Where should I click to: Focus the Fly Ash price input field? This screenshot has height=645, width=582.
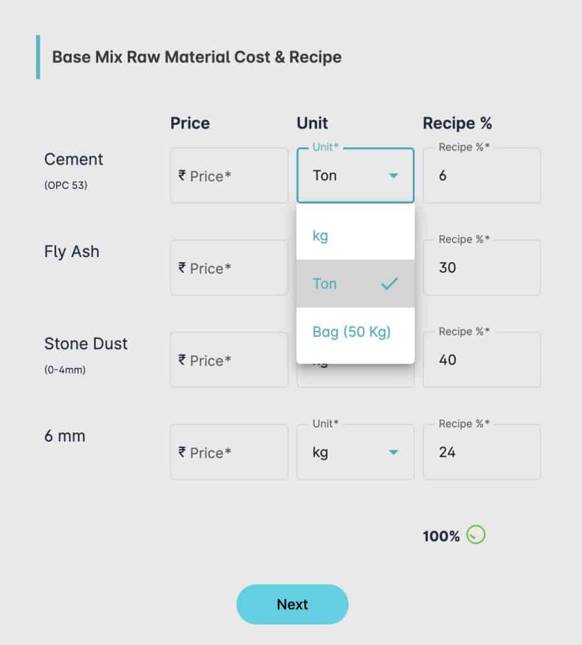(x=229, y=268)
